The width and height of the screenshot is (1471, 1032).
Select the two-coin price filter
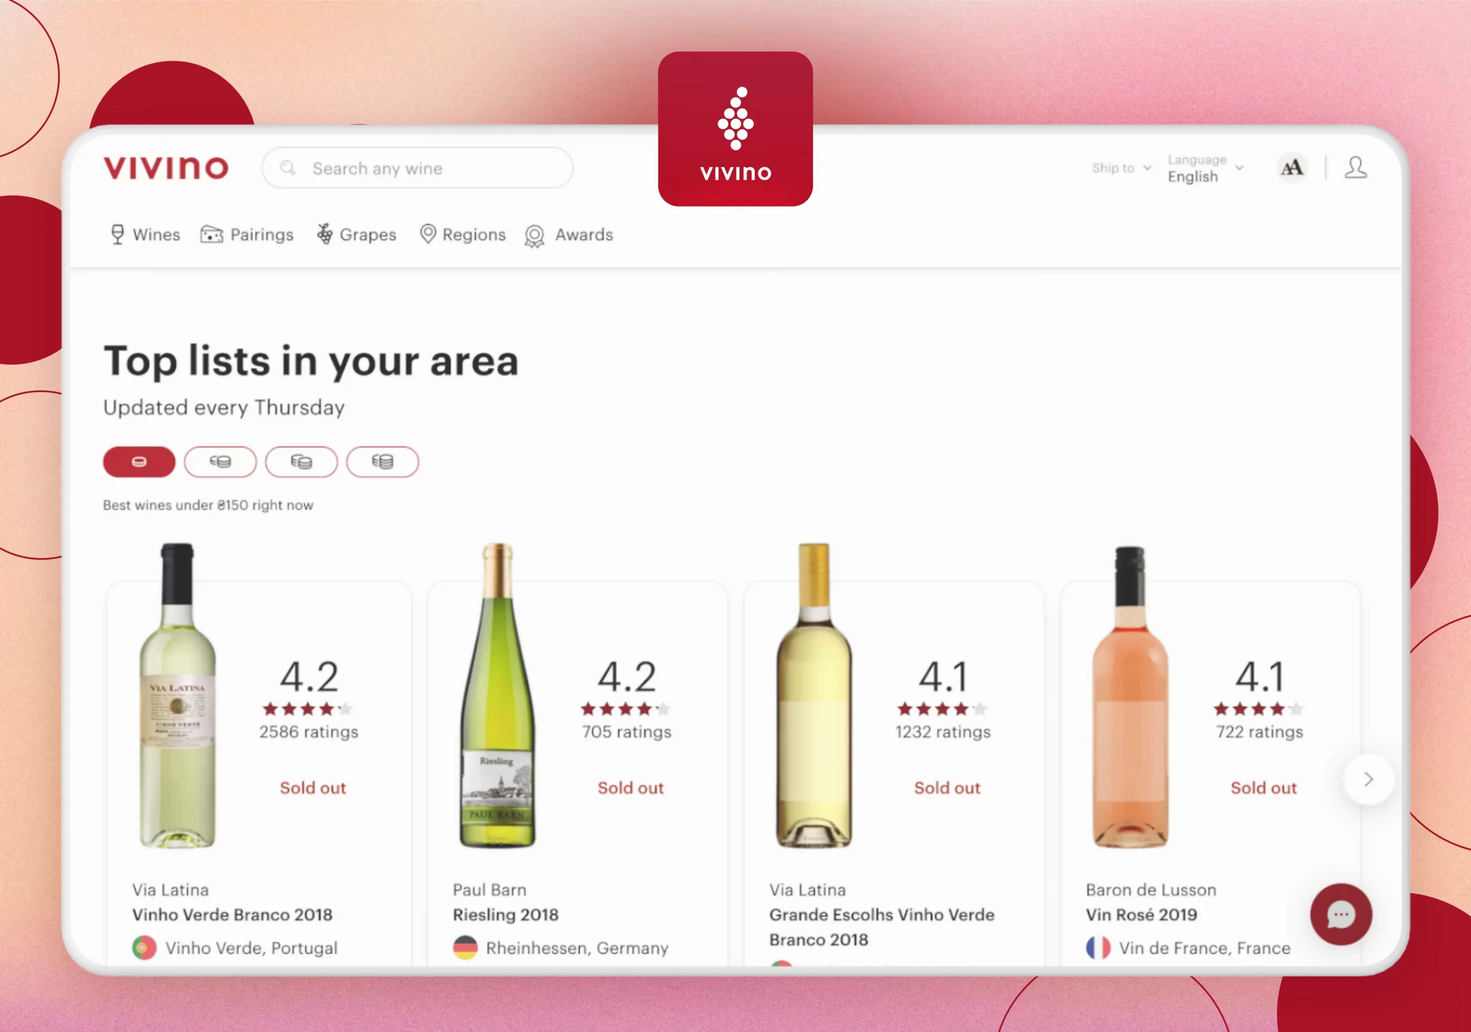point(221,462)
